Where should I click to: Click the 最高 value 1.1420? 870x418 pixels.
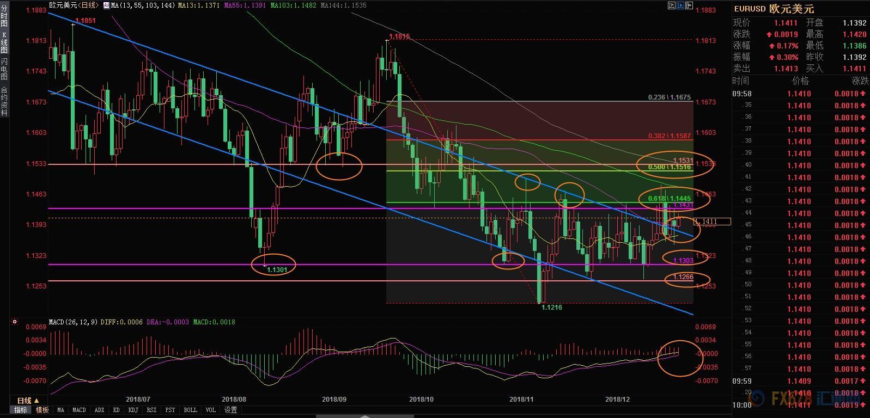(x=855, y=34)
